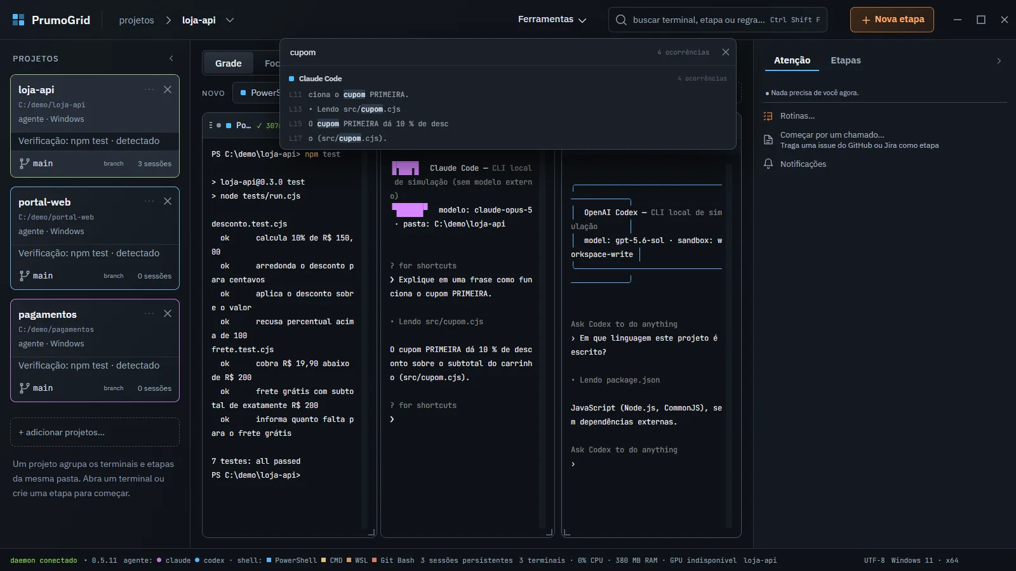Image resolution: width=1016 pixels, height=571 pixels.
Task: Open search result line L17
Action: click(x=508, y=138)
